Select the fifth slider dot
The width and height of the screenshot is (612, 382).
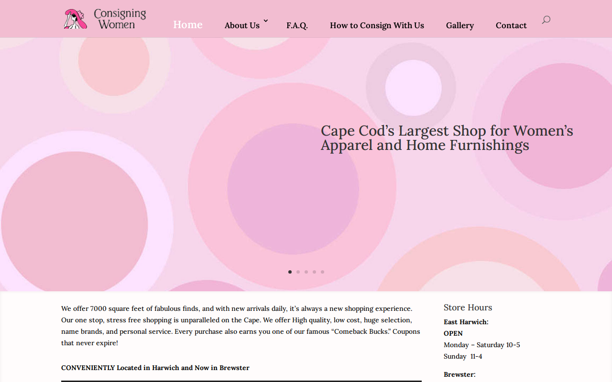(x=322, y=272)
